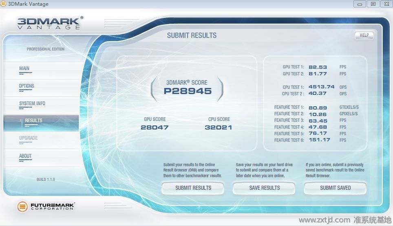393x226 pixels.
Task: Click the GPU score value 28047
Action: click(155, 127)
